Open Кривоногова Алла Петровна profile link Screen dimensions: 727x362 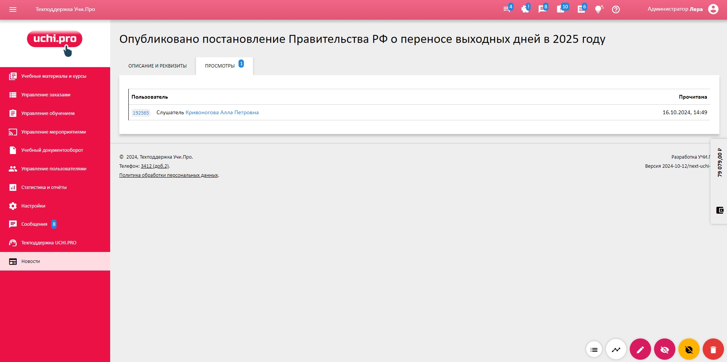(x=222, y=112)
